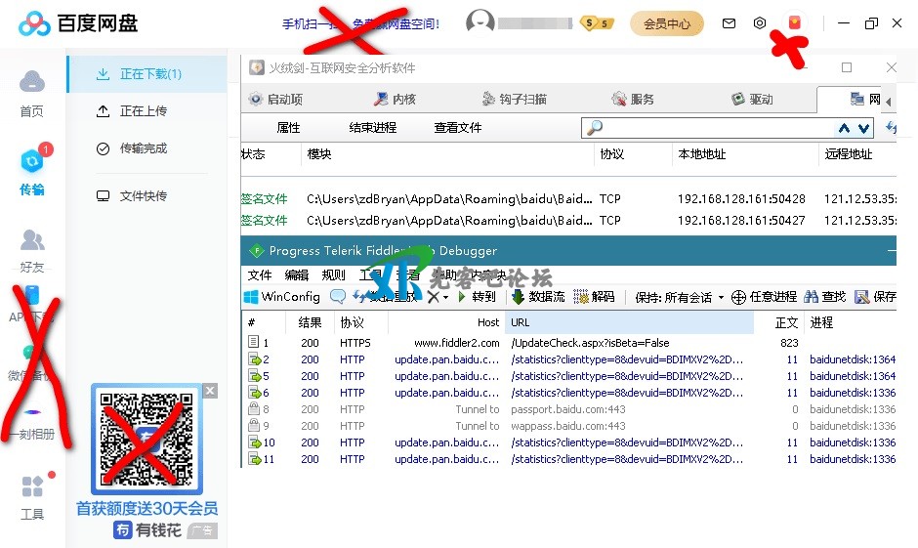Click the 结束进程 button
Screen dimensions: 918x548
coord(373,128)
